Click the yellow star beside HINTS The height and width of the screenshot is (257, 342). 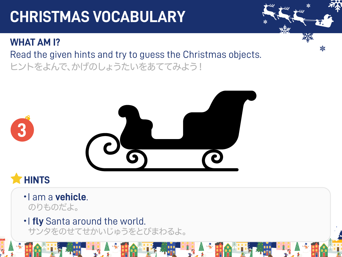(16, 179)
